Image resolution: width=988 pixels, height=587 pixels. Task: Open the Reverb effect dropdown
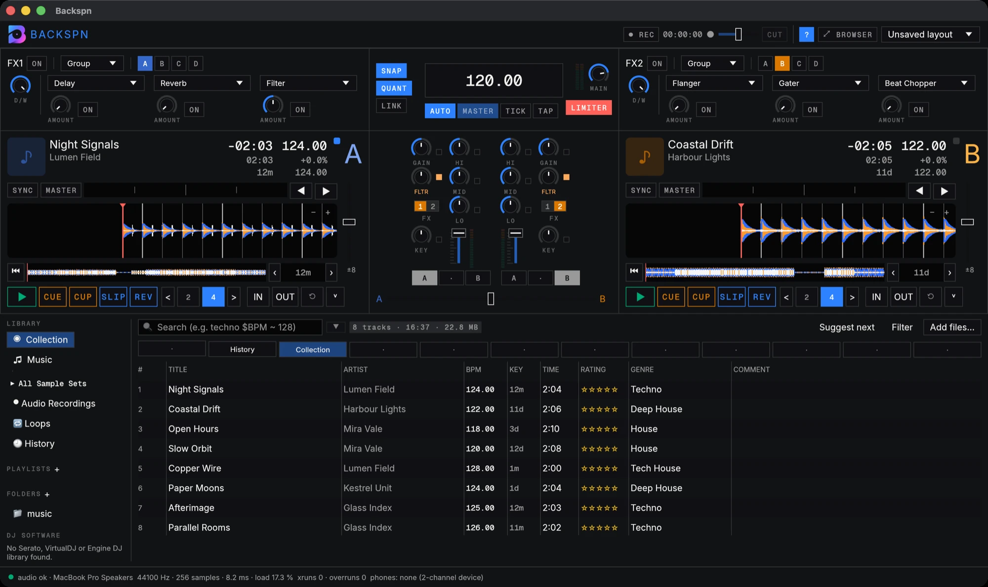click(202, 83)
